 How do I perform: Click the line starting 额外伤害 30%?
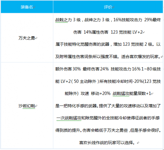point(108,69)
